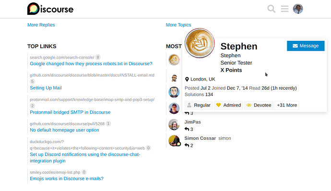Open No default homepage user option

coord(64,130)
